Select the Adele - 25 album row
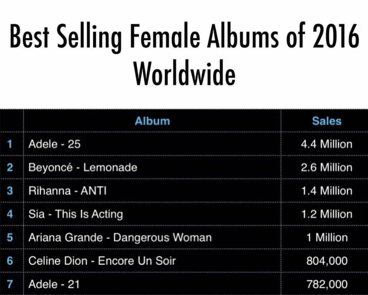This screenshot has width=368, height=295. pyautogui.click(x=54, y=144)
